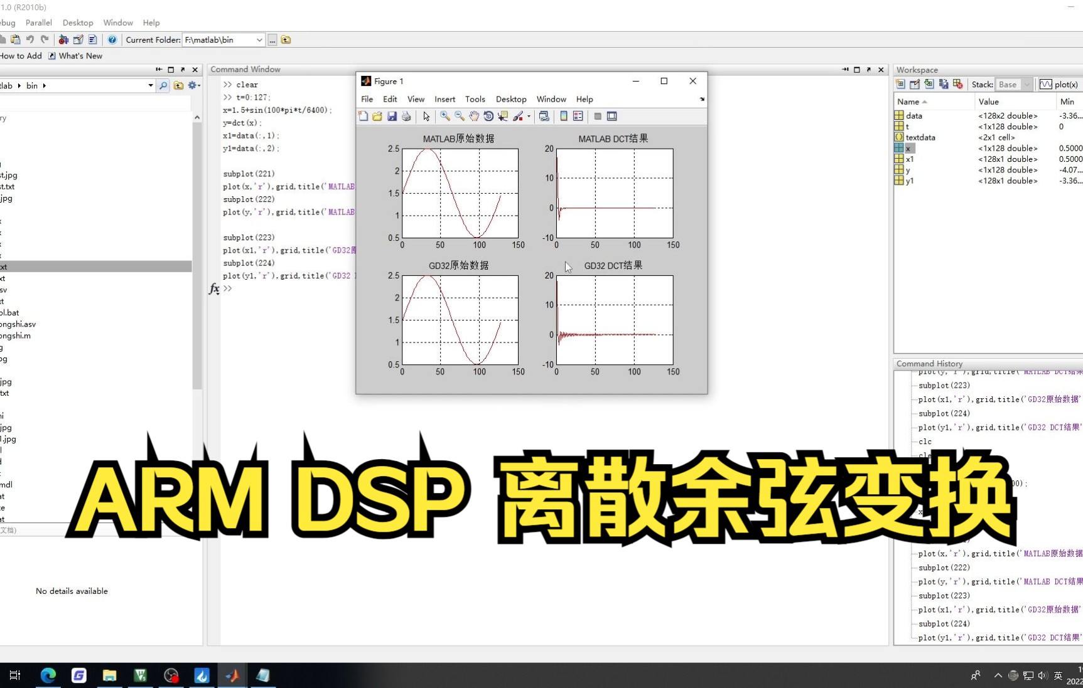
Task: Activate the Pan tool in Figure 1 toolbar
Action: [x=474, y=116]
